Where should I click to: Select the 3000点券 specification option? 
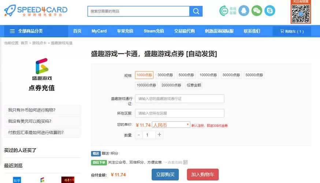(165, 75)
